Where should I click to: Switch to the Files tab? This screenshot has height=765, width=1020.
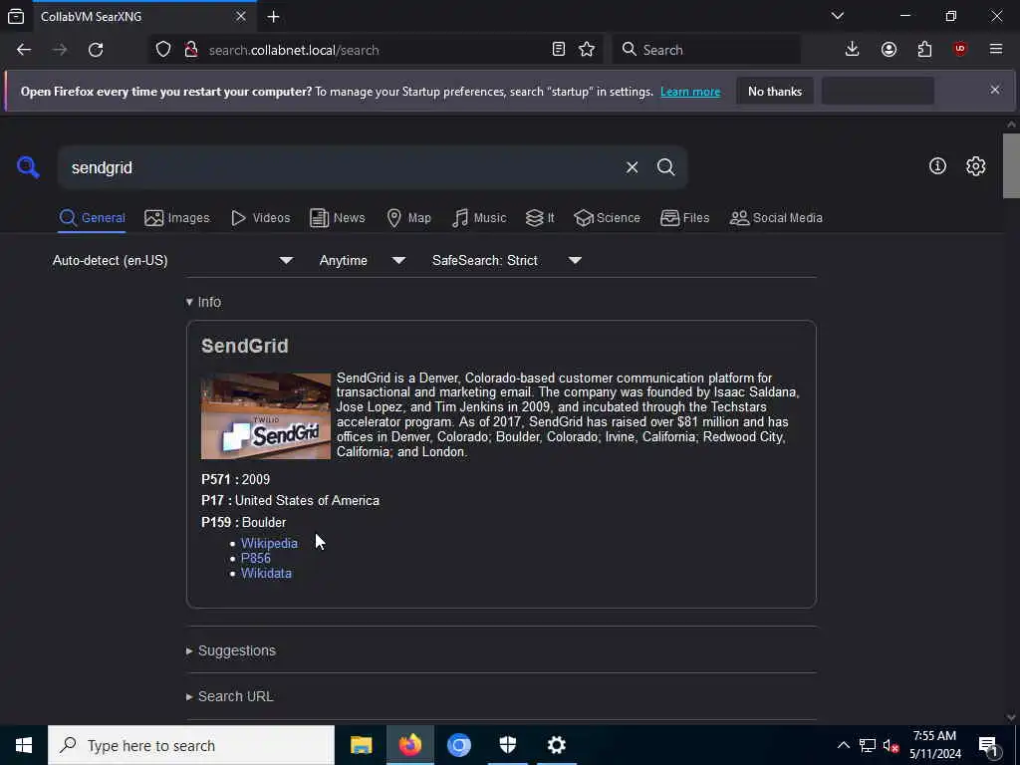coord(684,218)
